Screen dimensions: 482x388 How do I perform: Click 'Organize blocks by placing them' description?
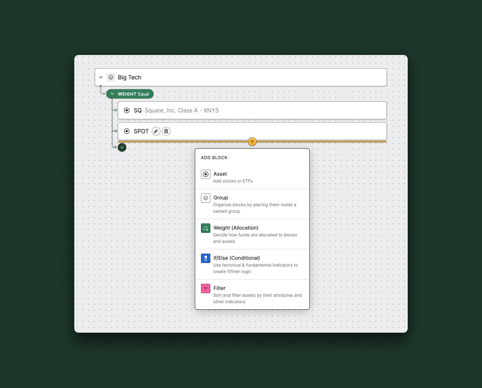pos(255,208)
